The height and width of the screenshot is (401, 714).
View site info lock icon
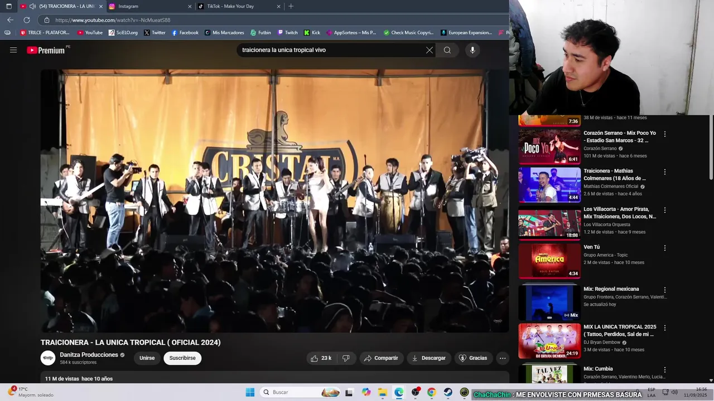[x=47, y=20]
